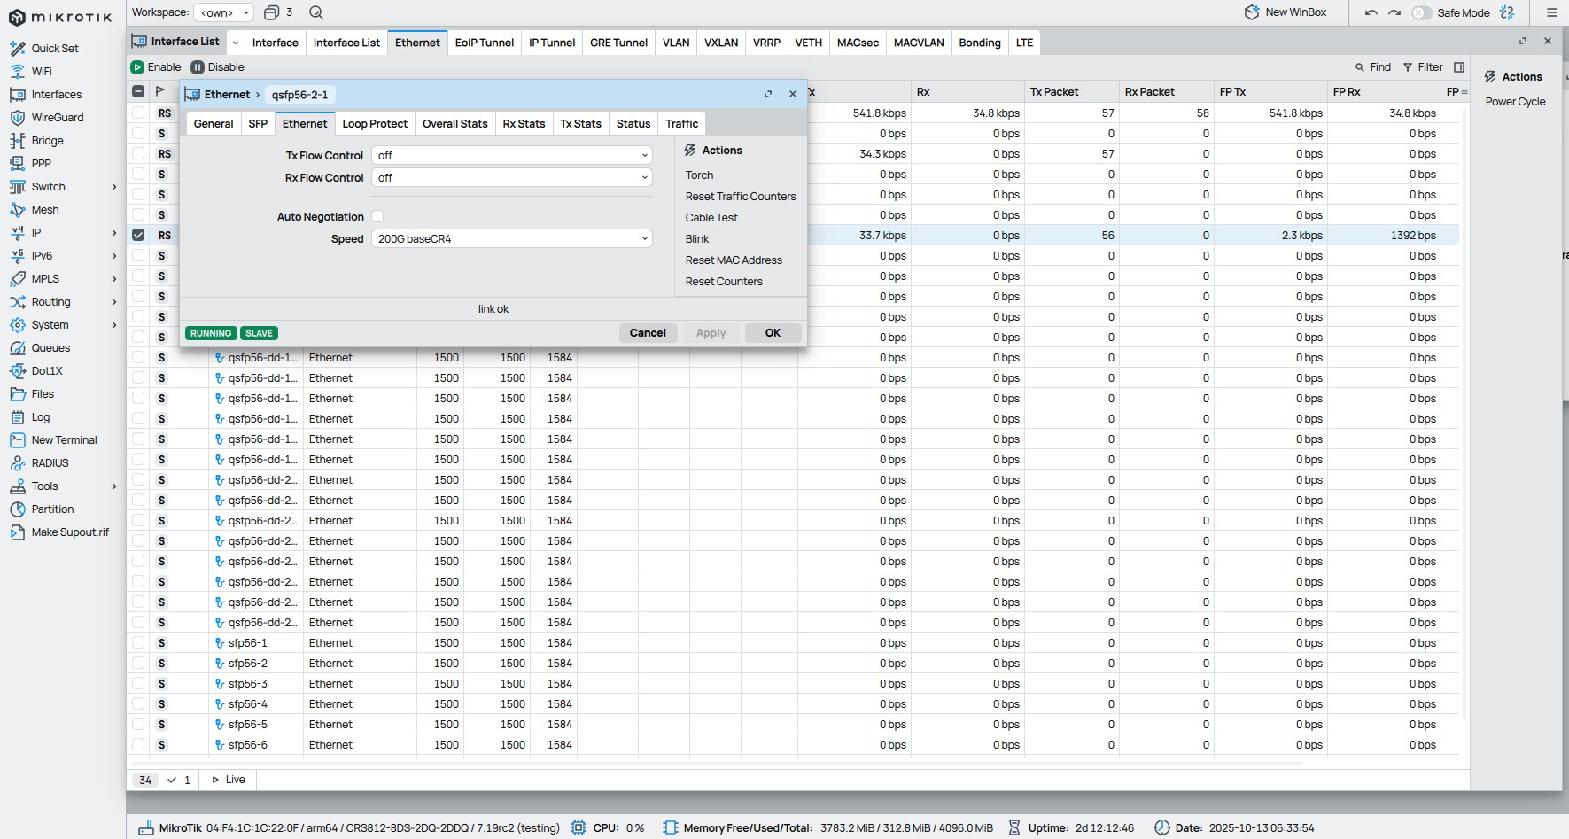Click the Bridge sidebar icon
Image resolution: width=1569 pixels, height=839 pixels.
pyautogui.click(x=17, y=141)
